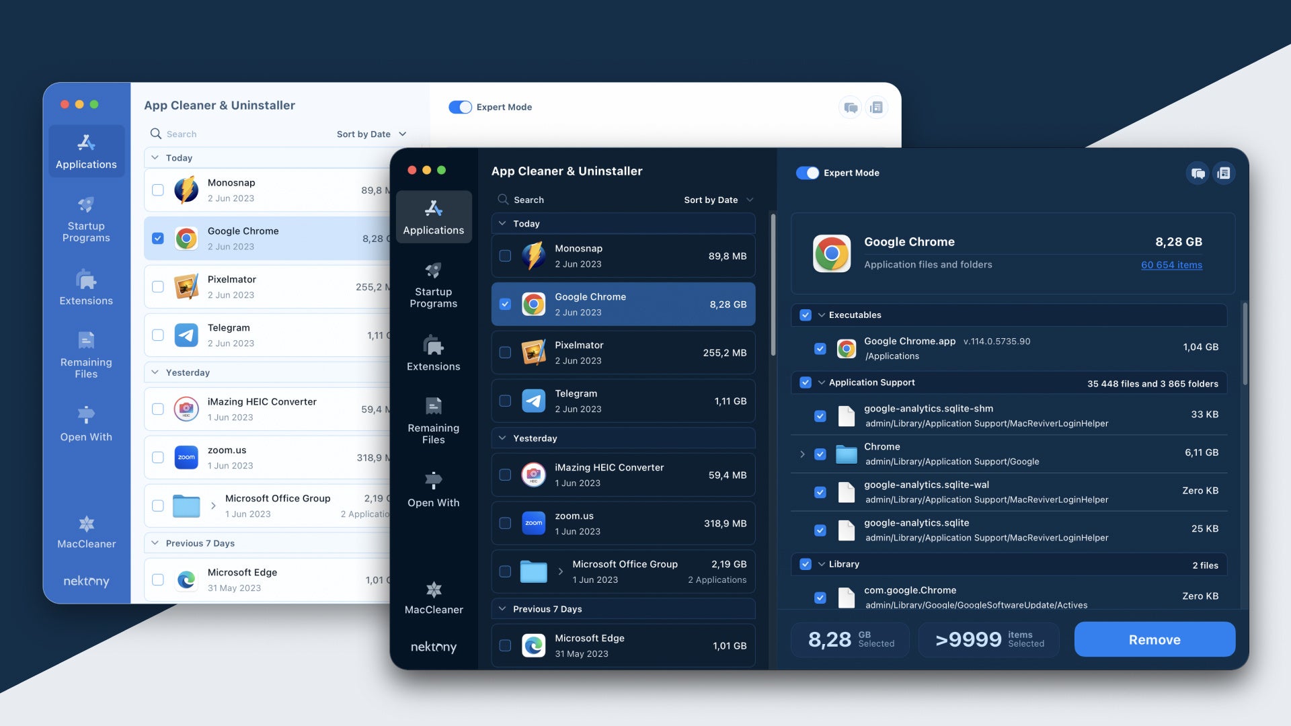This screenshot has height=726, width=1291.
Task: Click the 60 654 items link
Action: 1171,264
